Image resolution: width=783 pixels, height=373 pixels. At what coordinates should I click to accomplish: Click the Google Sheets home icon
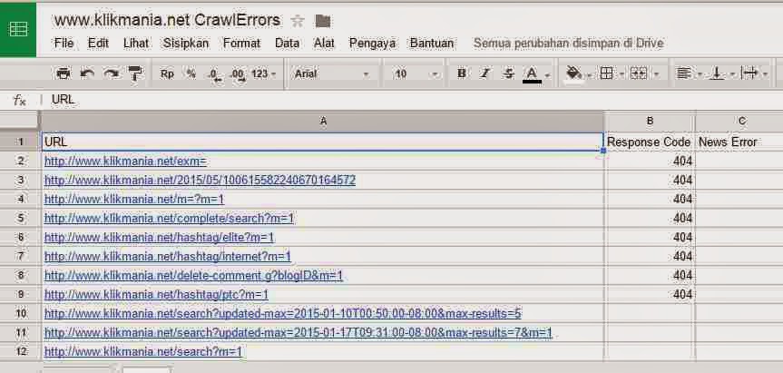(18, 29)
